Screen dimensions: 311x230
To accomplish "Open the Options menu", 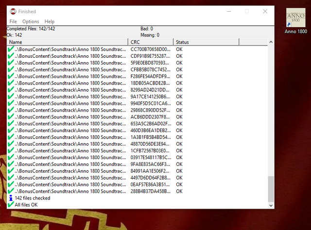I will [31, 21].
